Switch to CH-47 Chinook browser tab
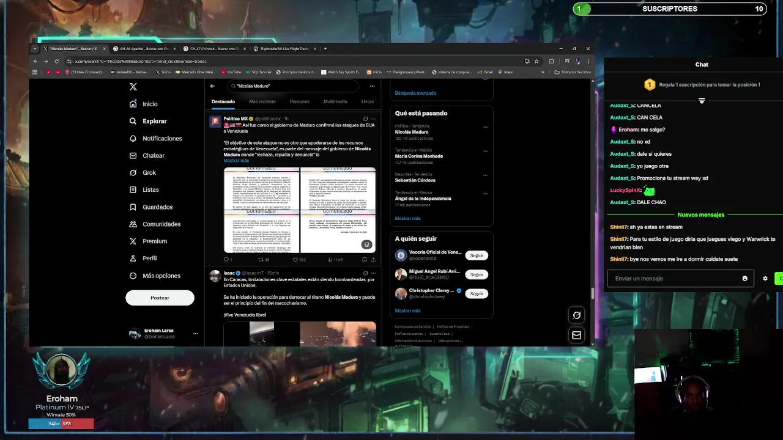Screen dimensions: 783x440 [x=213, y=48]
